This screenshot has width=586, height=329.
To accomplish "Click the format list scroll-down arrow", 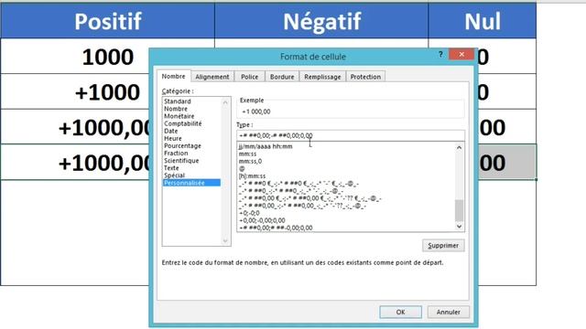I will (x=459, y=226).
